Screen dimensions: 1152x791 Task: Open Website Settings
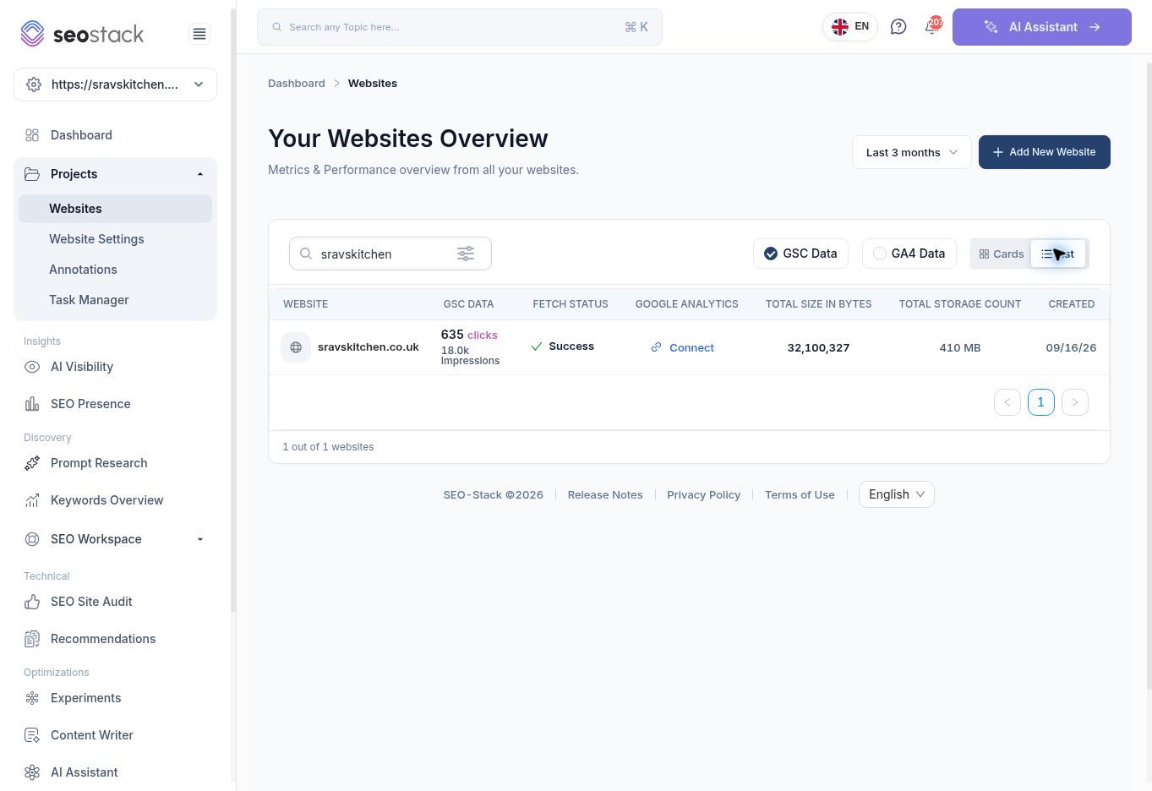click(x=115, y=239)
